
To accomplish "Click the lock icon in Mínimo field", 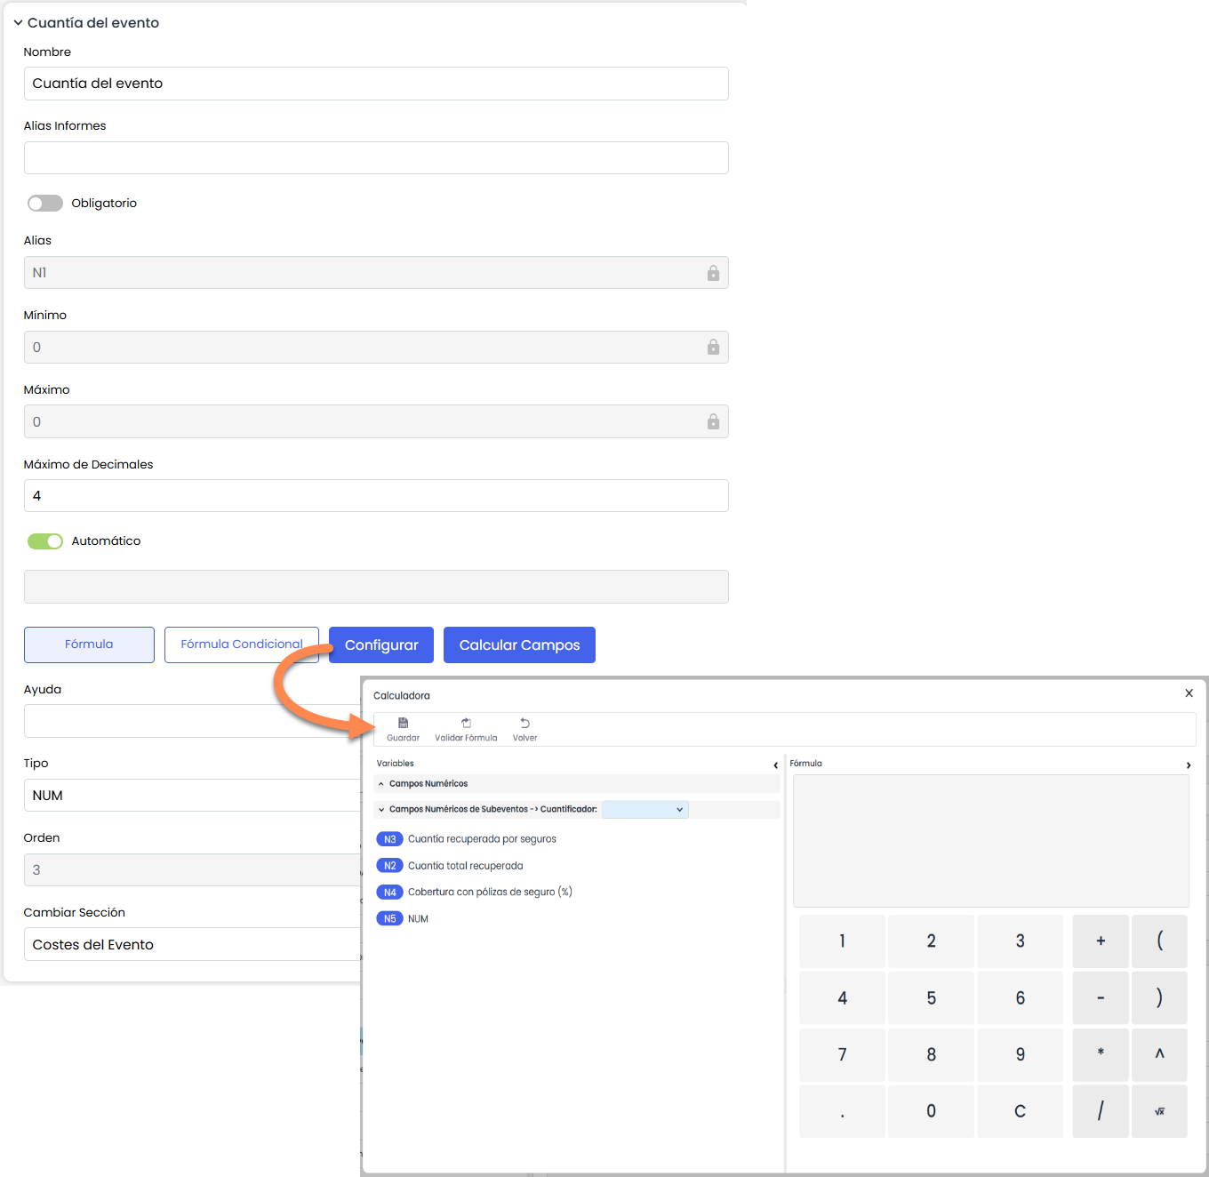I will [713, 348].
